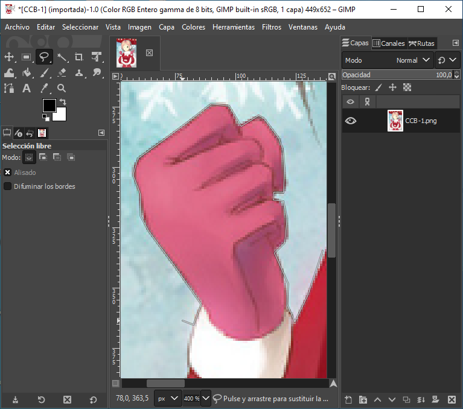Open the Filtros menu

click(272, 27)
